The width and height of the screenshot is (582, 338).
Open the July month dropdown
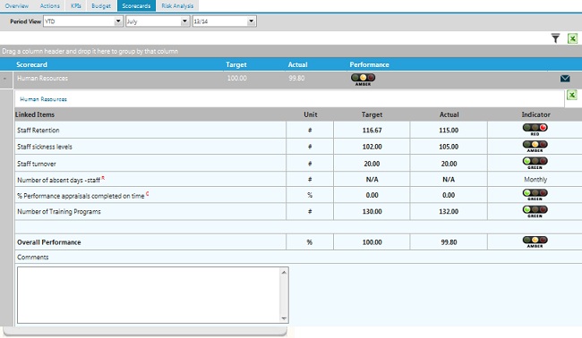tap(184, 21)
